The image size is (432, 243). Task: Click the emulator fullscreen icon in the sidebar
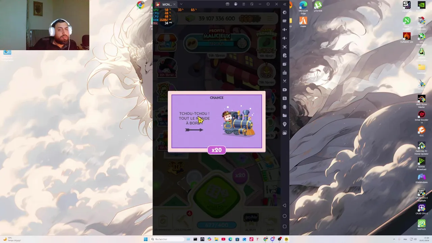[285, 47]
